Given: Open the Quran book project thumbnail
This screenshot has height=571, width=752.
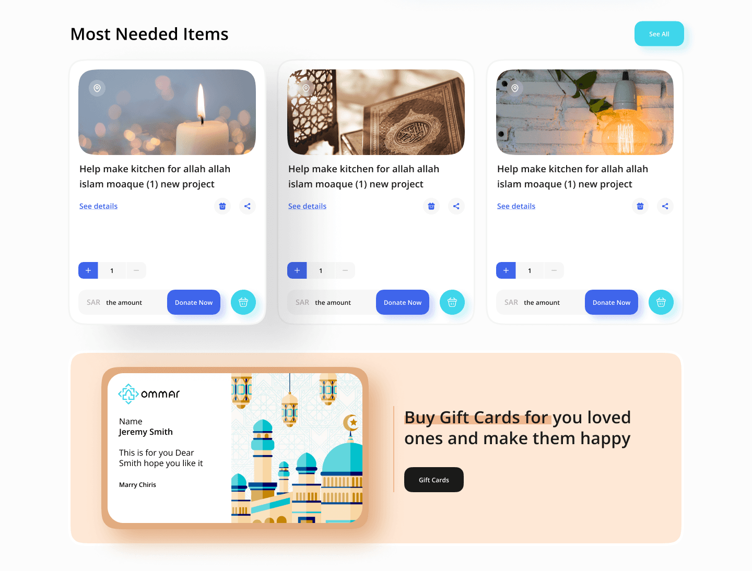Looking at the screenshot, I should coord(376,112).
